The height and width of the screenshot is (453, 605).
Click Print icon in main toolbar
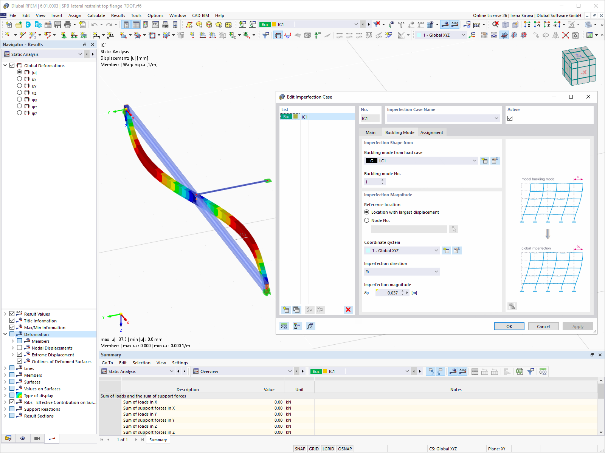coord(68,25)
